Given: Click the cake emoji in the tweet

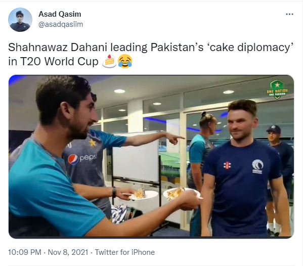Looking at the screenshot, I should pyautogui.click(x=109, y=61).
